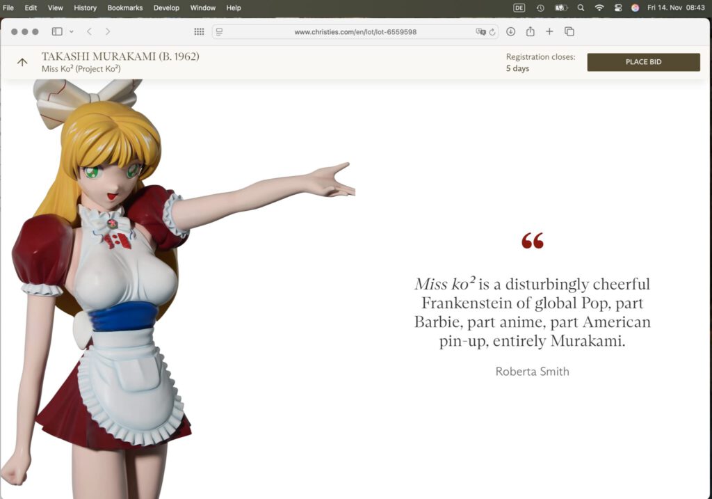Click the page reader icon in address bar
712x499 pixels.
click(219, 32)
